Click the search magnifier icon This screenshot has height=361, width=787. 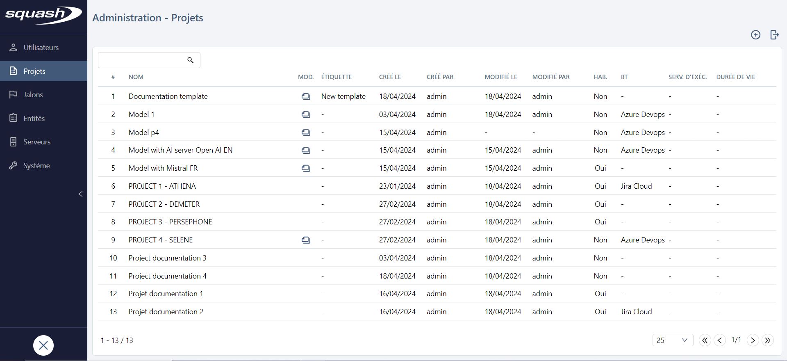(190, 60)
